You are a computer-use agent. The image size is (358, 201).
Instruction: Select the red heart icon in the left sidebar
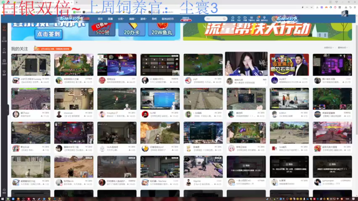pyautogui.click(x=4, y=27)
